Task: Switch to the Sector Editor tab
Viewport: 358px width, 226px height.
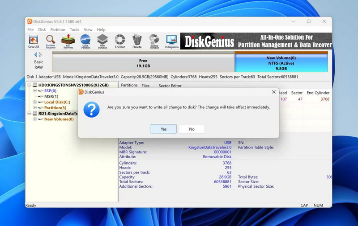Action: (170, 86)
